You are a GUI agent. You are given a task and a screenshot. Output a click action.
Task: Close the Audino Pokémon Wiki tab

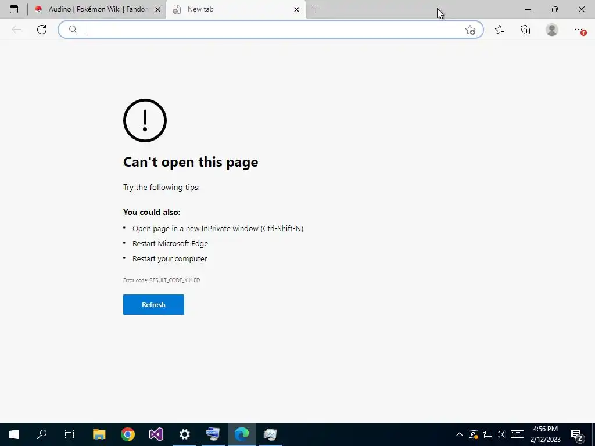tap(158, 9)
